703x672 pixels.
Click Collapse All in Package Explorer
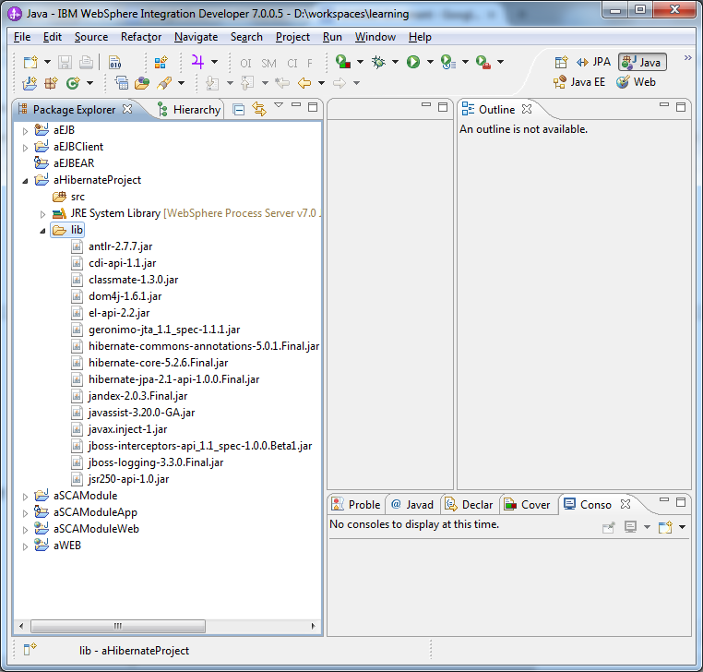pos(239,110)
